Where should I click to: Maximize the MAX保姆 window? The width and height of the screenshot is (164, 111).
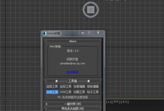tap(89, 32)
